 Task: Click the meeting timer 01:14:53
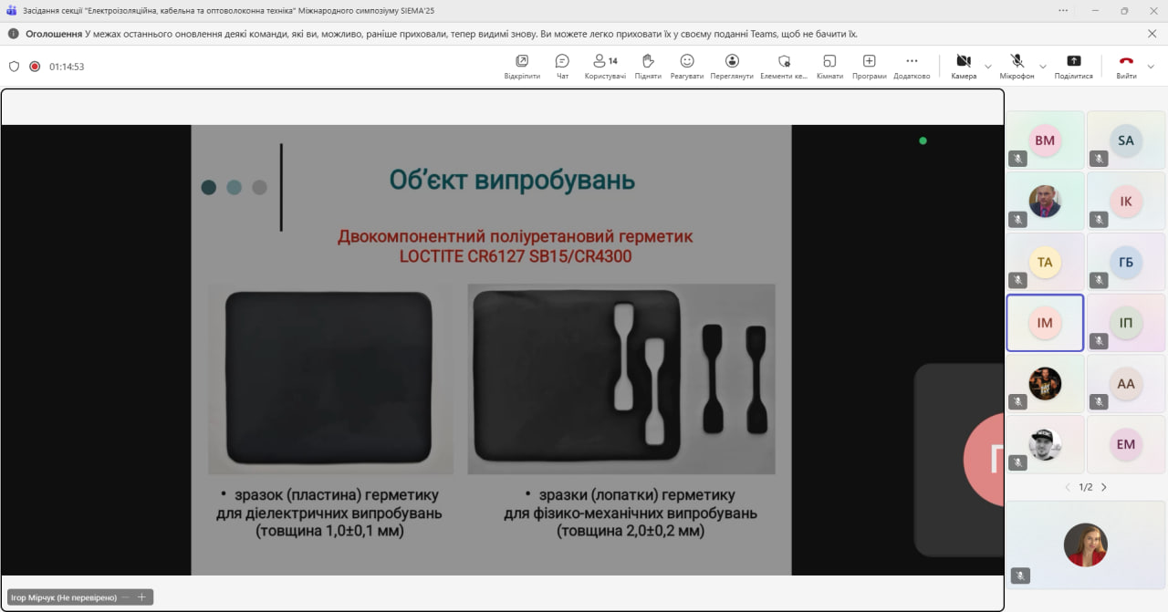[67, 67]
